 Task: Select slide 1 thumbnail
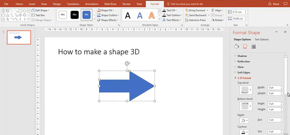pyautogui.click(x=19, y=38)
